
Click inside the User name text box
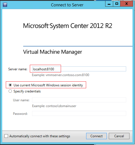(79, 100)
